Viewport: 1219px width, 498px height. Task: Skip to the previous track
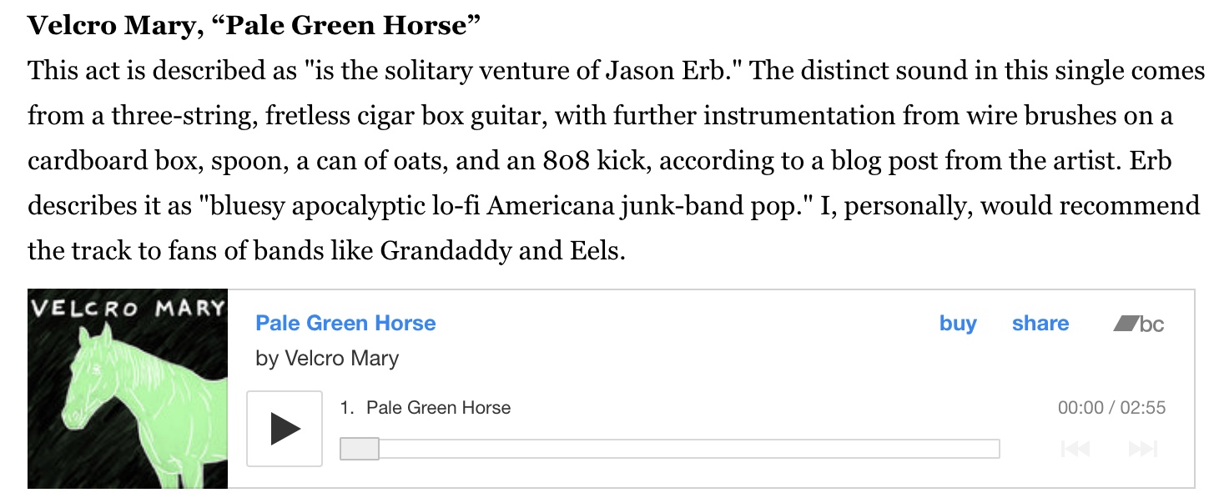click(x=1075, y=449)
